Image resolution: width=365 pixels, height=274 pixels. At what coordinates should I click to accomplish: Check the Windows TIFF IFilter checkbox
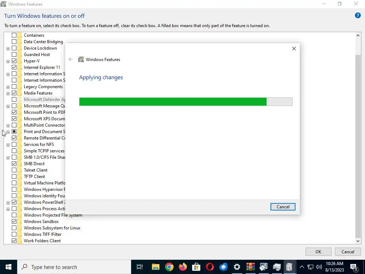(x=14, y=234)
